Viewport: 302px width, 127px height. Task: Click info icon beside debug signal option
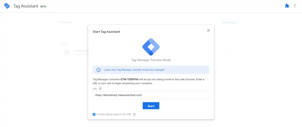[x=134, y=114]
